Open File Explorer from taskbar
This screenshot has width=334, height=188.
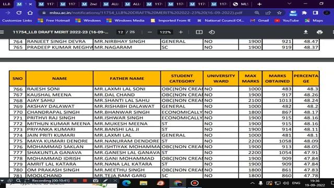click(x=144, y=183)
